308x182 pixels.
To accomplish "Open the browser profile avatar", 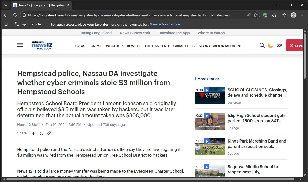I will 294,15.
